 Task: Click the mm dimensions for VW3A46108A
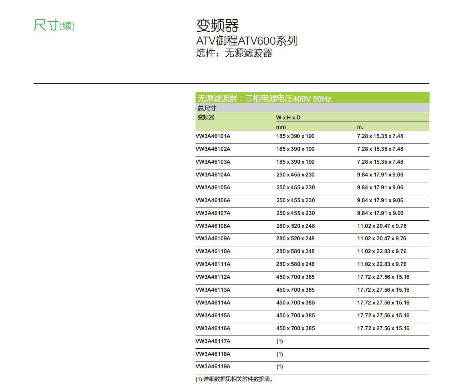point(295,226)
